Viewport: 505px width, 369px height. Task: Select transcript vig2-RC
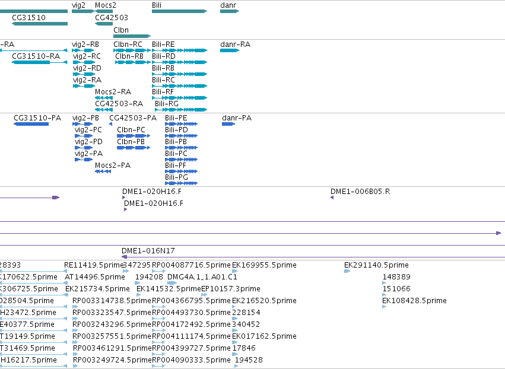click(x=84, y=62)
